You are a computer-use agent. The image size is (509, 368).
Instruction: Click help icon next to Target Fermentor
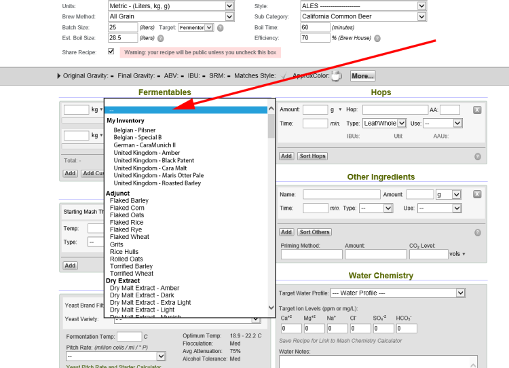(x=220, y=28)
